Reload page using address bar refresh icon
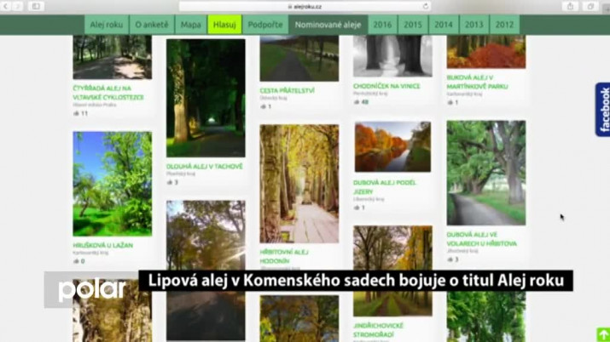This screenshot has width=610, height=342. [x=427, y=6]
